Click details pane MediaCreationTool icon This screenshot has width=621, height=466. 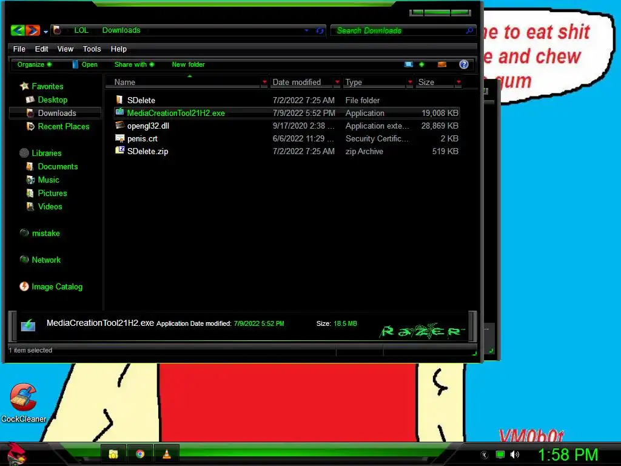click(x=28, y=325)
